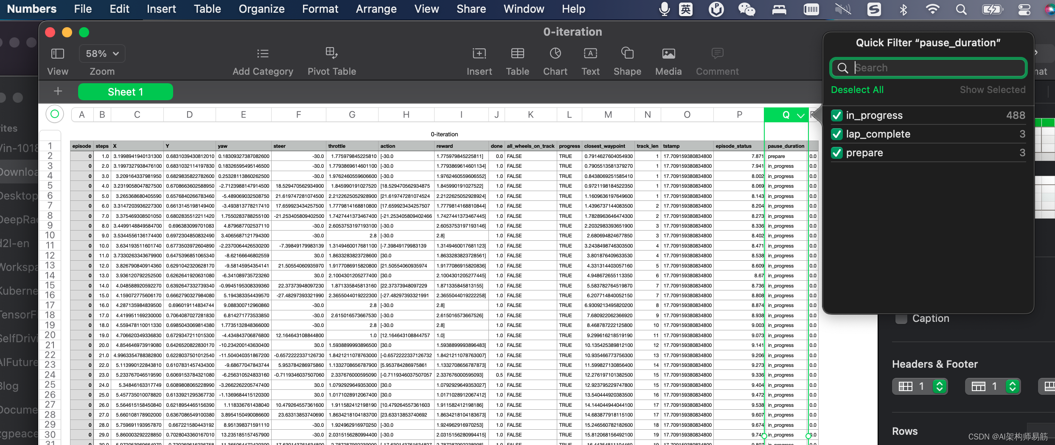Click the Add Category toolbar icon
This screenshot has width=1055, height=445.
pos(263,54)
